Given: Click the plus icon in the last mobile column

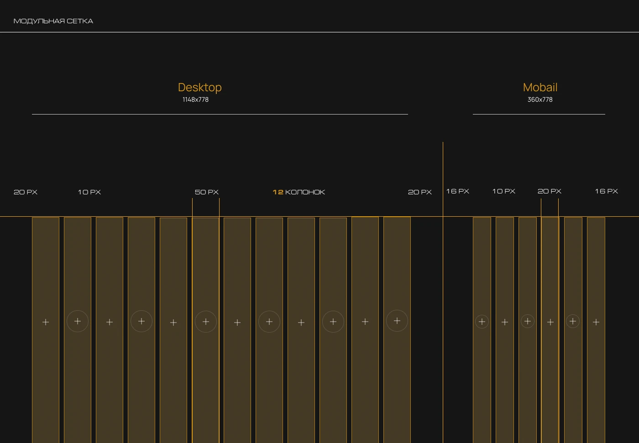Looking at the screenshot, I should coord(596,322).
